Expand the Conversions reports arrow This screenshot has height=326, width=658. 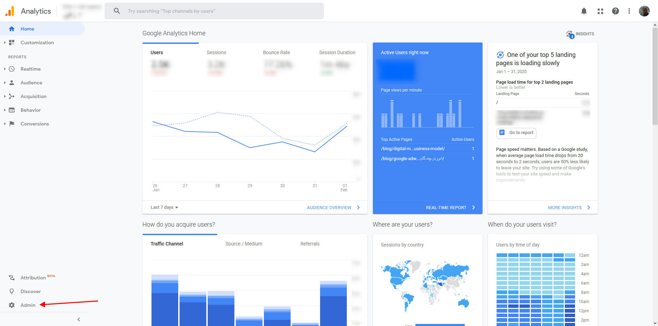5,124
